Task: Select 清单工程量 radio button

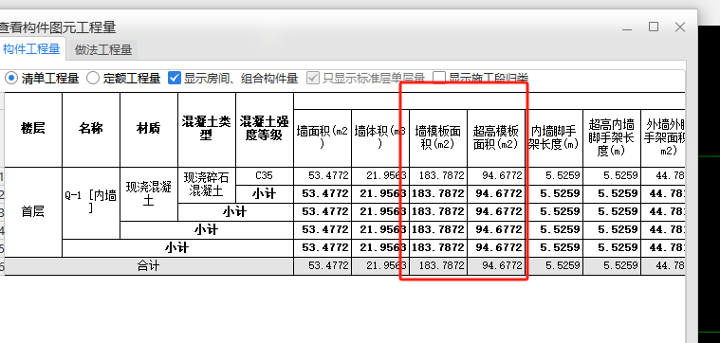Action: click(11, 79)
